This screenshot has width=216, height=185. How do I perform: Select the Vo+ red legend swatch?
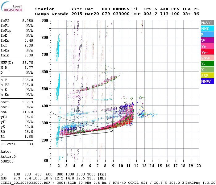click(x=207, y=52)
